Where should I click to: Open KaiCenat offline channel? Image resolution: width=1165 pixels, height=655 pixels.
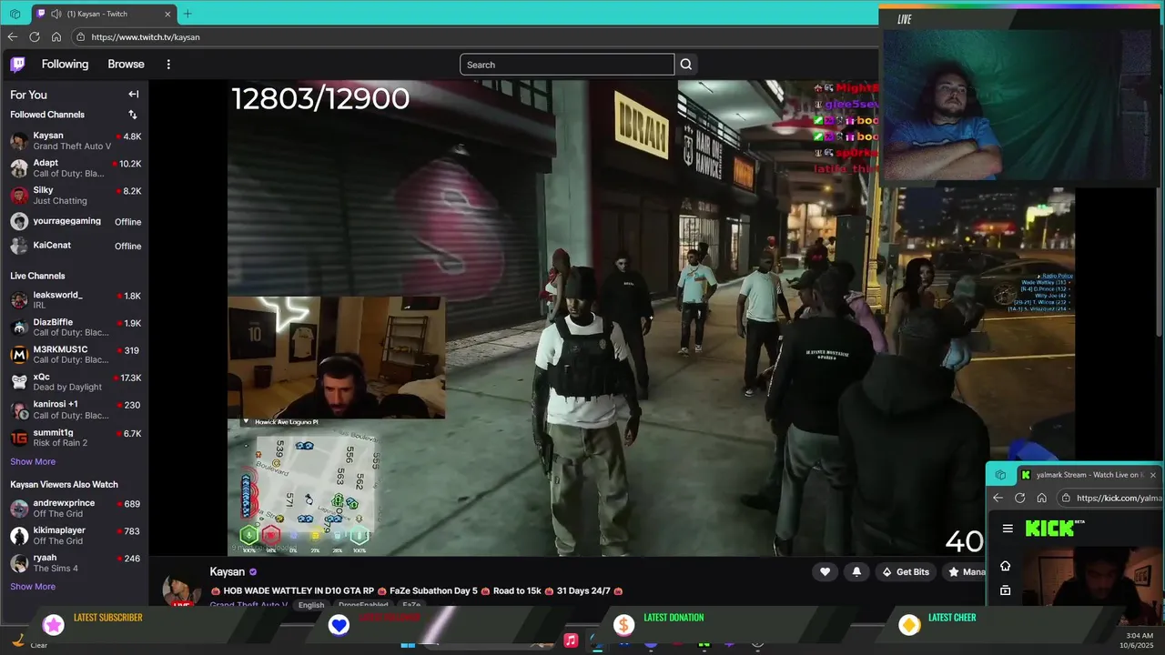(x=75, y=246)
